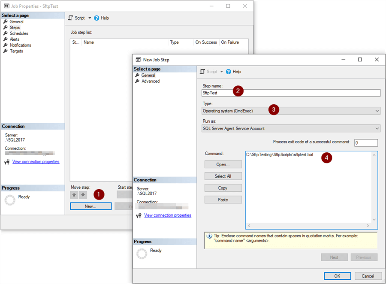Click wrench icon beside Targets
386x284 pixels.
(x=6, y=51)
